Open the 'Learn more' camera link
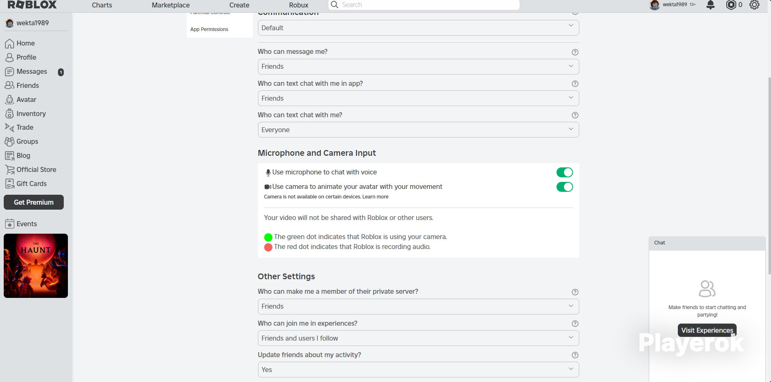The height and width of the screenshot is (382, 771). tap(375, 197)
